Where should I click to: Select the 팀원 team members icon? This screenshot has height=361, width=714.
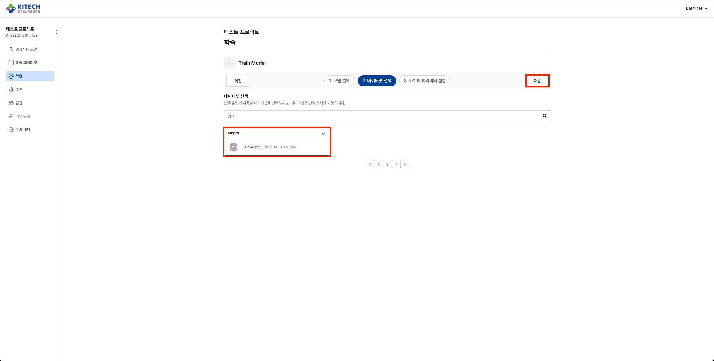[11, 103]
